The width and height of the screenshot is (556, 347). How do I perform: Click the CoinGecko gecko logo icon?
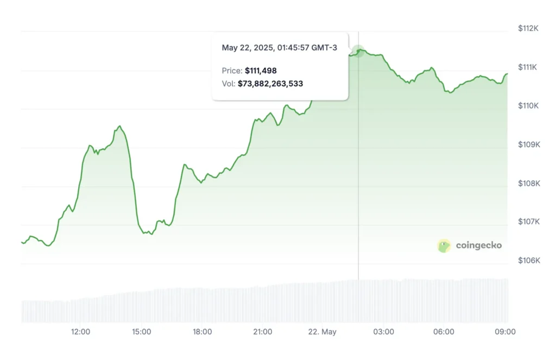click(444, 246)
